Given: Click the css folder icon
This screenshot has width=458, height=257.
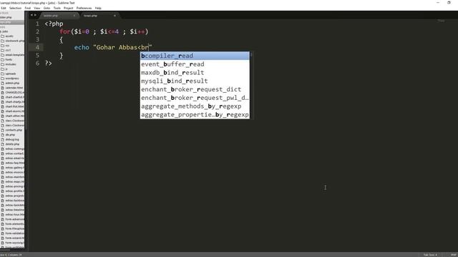Looking at the screenshot, I should tap(3, 46).
